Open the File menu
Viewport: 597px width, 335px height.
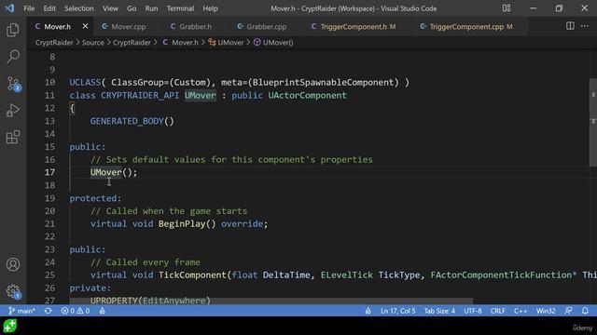click(x=29, y=8)
